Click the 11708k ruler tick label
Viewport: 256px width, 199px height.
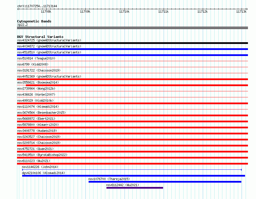click(x=46, y=11)
